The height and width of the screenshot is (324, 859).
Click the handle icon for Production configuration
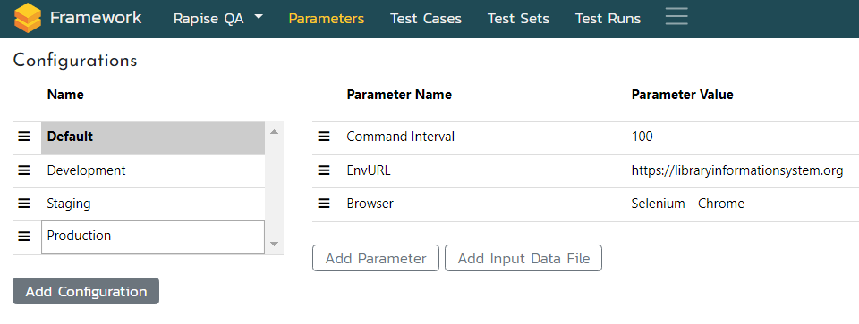pyautogui.click(x=24, y=236)
